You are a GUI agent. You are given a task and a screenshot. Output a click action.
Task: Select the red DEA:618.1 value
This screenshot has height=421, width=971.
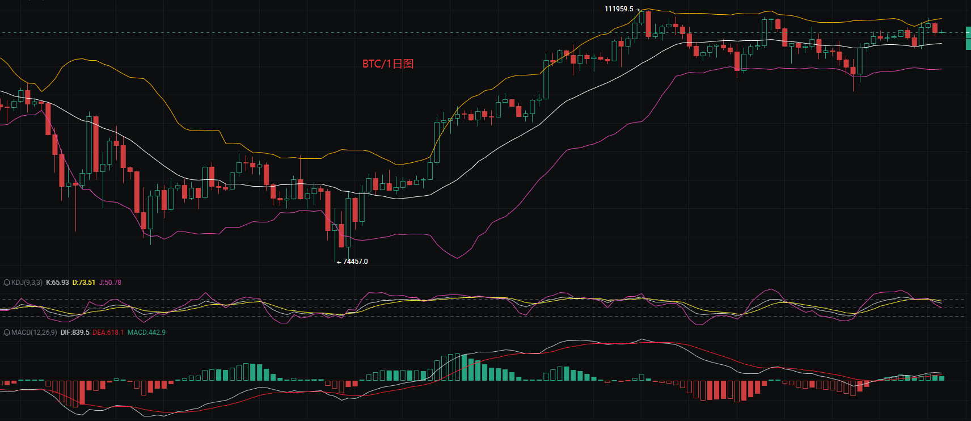[108, 332]
